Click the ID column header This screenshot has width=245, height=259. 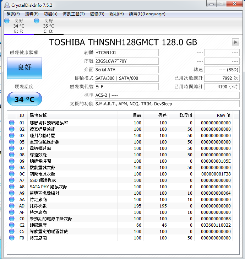pos(22,115)
